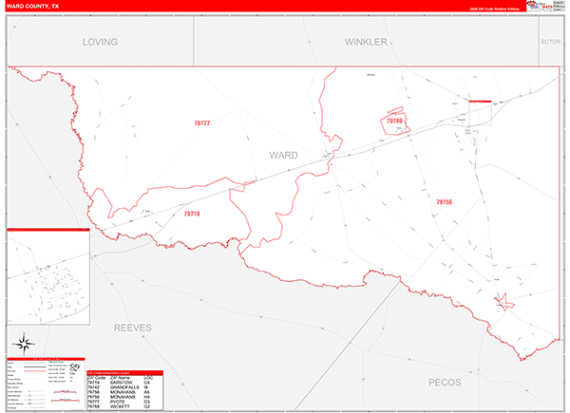Click the Market Maps logo

540,6
